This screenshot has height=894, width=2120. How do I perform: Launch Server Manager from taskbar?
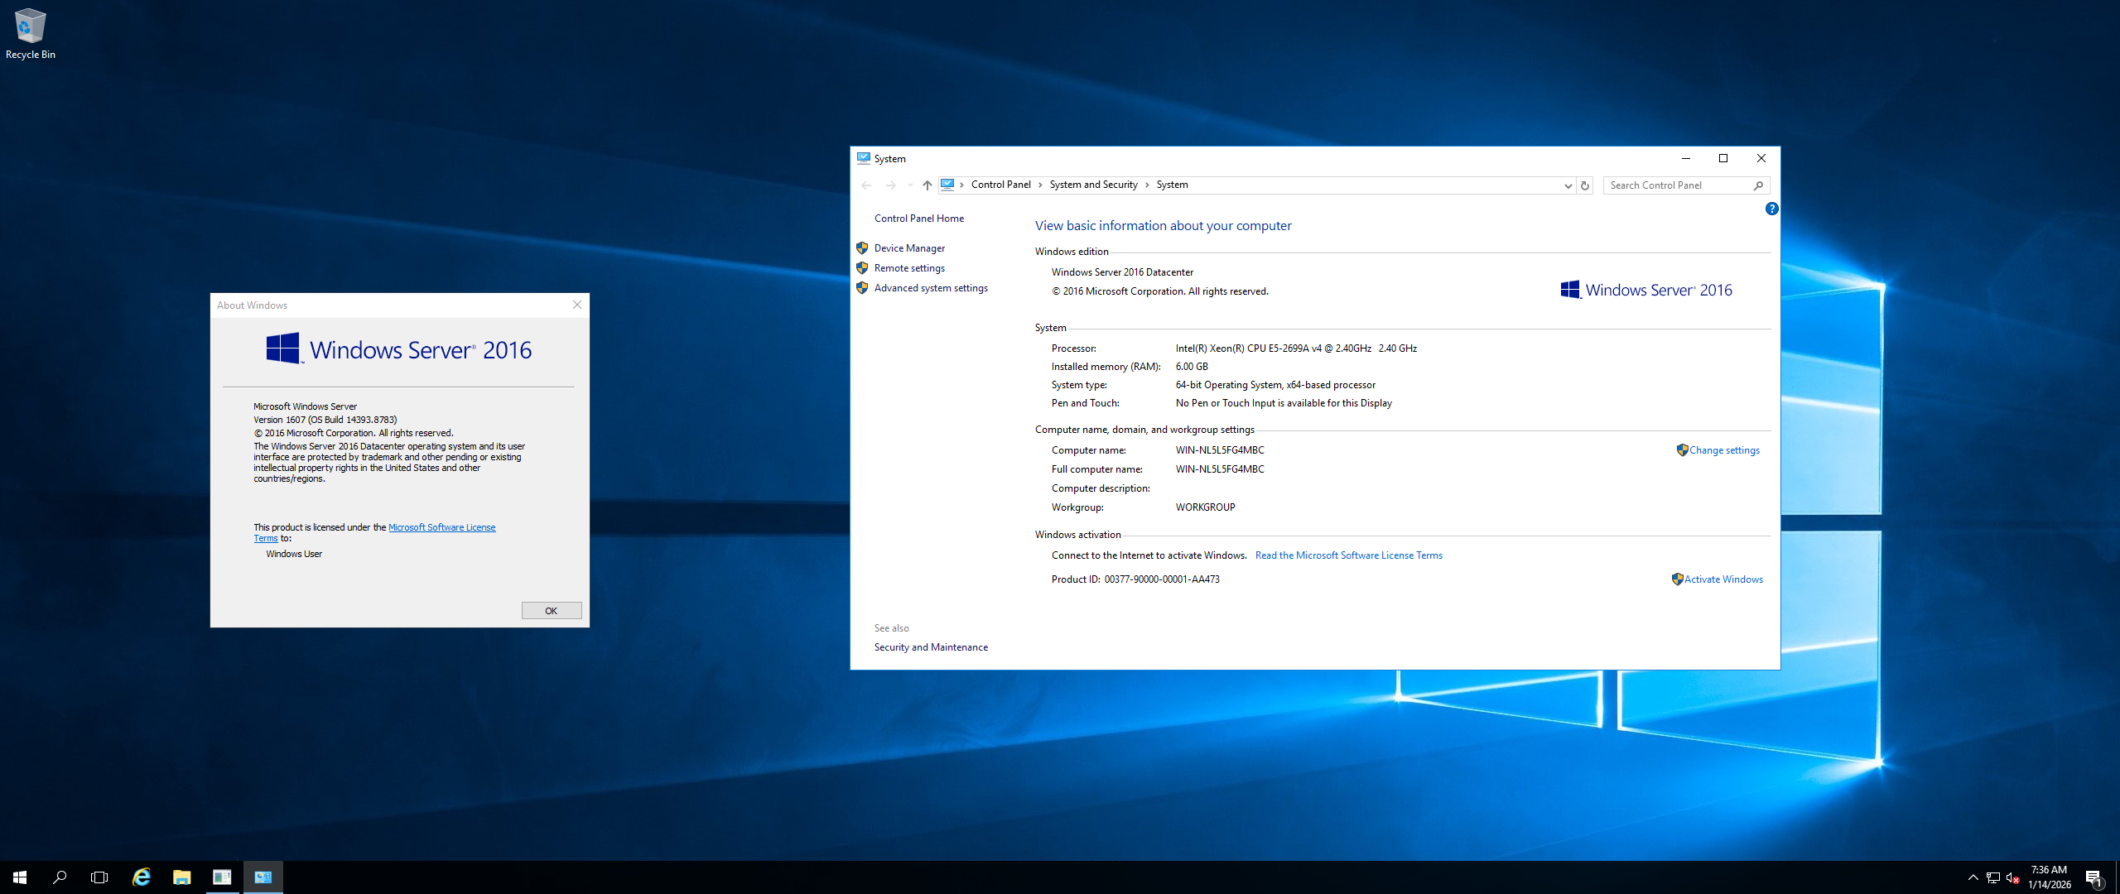pyautogui.click(x=222, y=877)
